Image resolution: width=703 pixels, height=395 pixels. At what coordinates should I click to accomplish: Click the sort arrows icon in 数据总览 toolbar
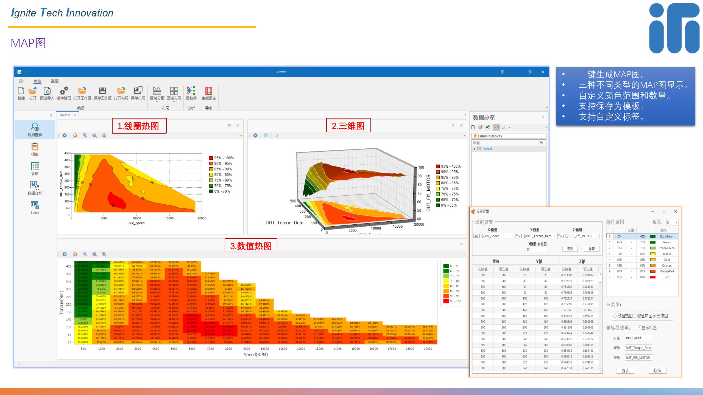504,127
